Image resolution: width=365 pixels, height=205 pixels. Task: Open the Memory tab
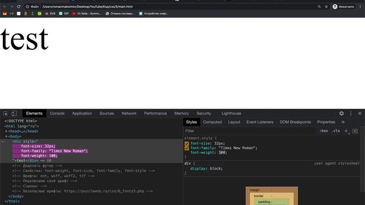pos(181,113)
